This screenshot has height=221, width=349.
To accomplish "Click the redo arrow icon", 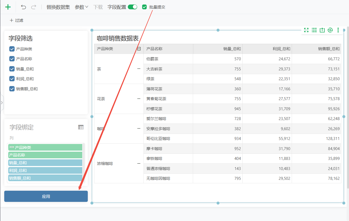I will (33, 7).
